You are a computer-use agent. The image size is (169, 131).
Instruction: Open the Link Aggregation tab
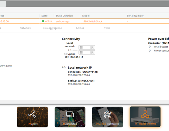(52, 28)
